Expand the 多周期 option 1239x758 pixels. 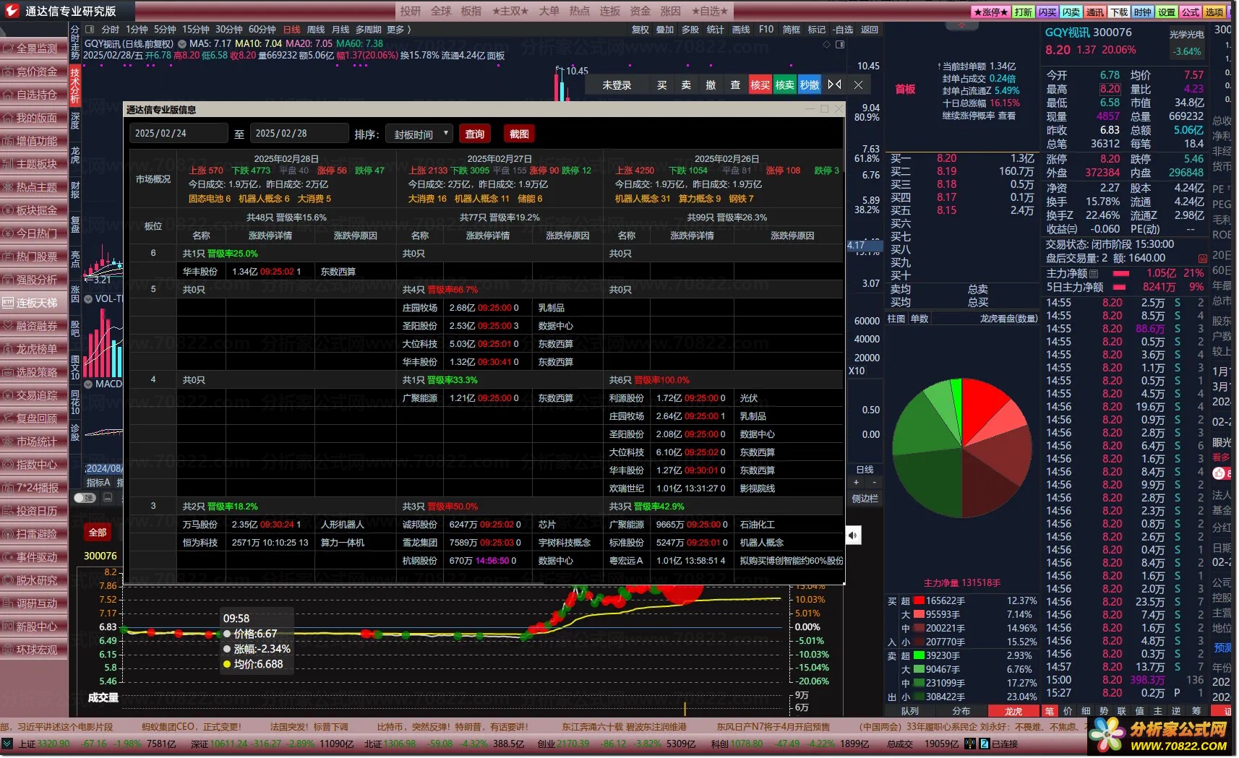[x=369, y=30]
